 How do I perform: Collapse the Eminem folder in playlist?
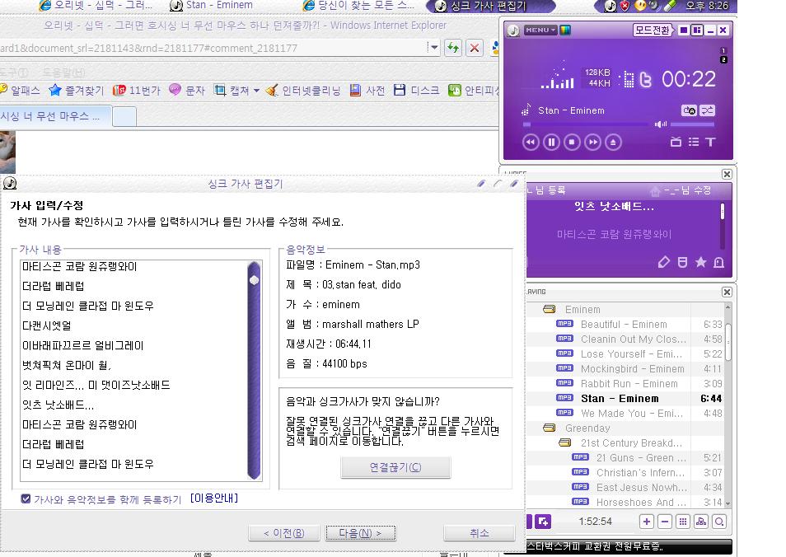click(550, 309)
